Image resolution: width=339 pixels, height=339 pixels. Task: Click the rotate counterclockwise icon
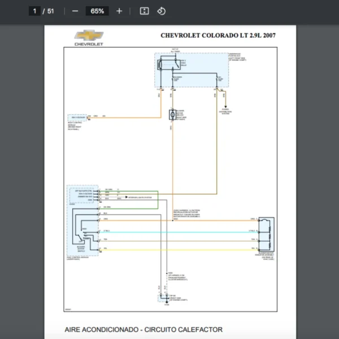(161, 11)
